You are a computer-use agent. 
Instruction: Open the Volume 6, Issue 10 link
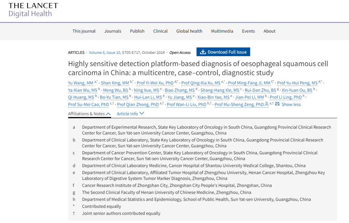105,53
